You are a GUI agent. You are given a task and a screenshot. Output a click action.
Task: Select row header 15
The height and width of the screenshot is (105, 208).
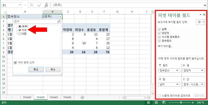[4, 79]
